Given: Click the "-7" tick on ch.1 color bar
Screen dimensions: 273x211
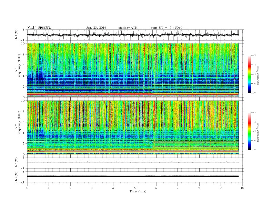Looking at the screenshot, I should click(x=254, y=93).
